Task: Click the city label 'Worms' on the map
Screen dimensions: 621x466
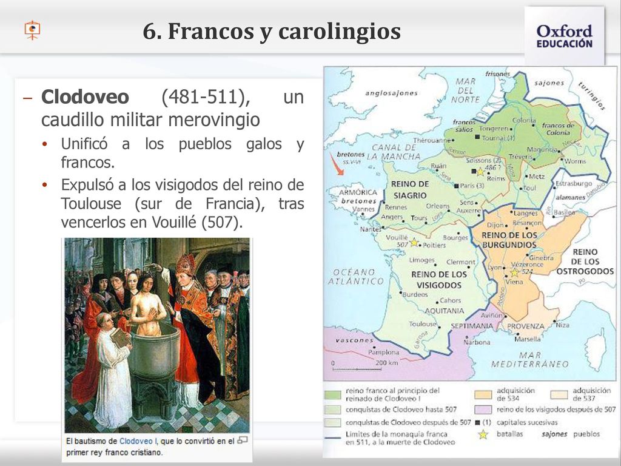Action: point(575,161)
